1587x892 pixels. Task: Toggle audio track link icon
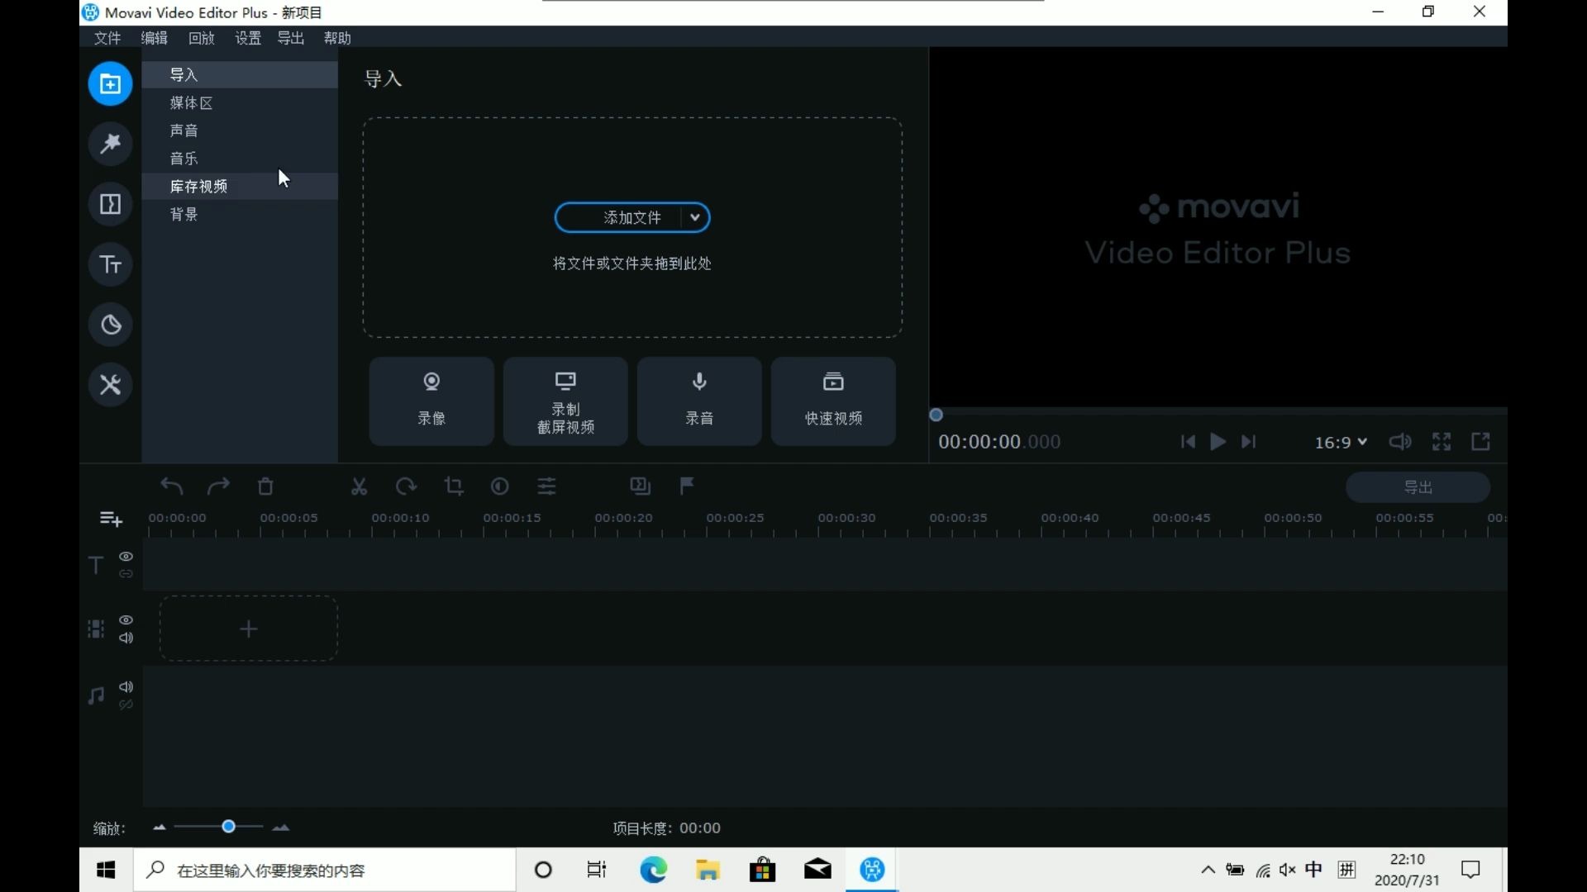pyautogui.click(x=126, y=705)
